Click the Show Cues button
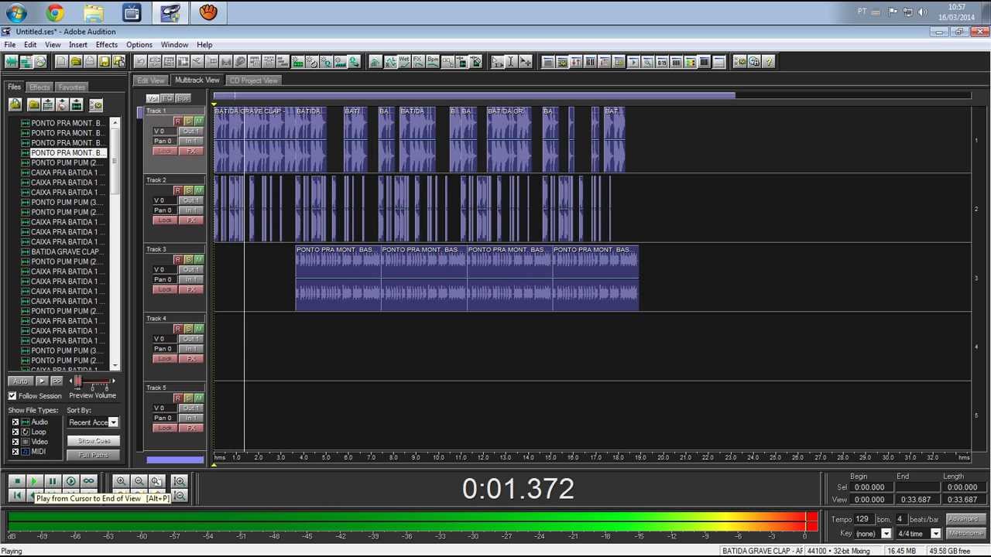991x557 pixels. [94, 441]
